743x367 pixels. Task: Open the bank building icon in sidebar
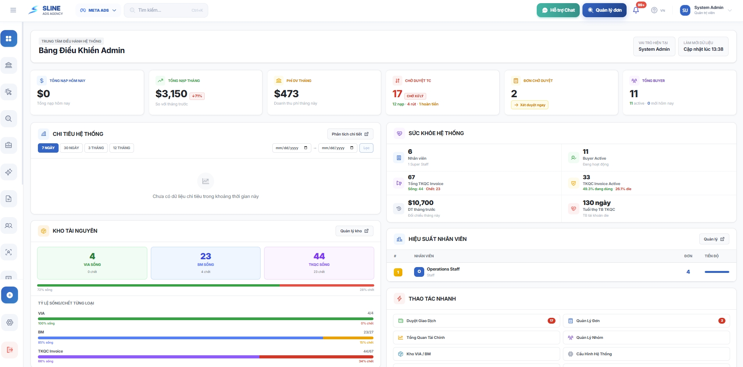point(9,65)
